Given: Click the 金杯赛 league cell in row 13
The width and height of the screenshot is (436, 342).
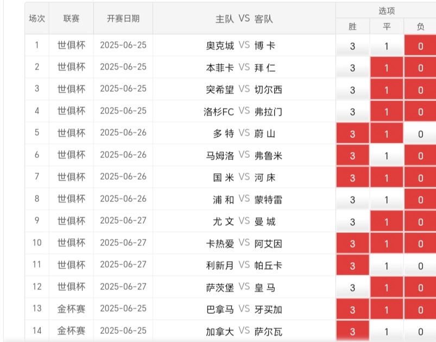Looking at the screenshot, I should (x=71, y=309).
